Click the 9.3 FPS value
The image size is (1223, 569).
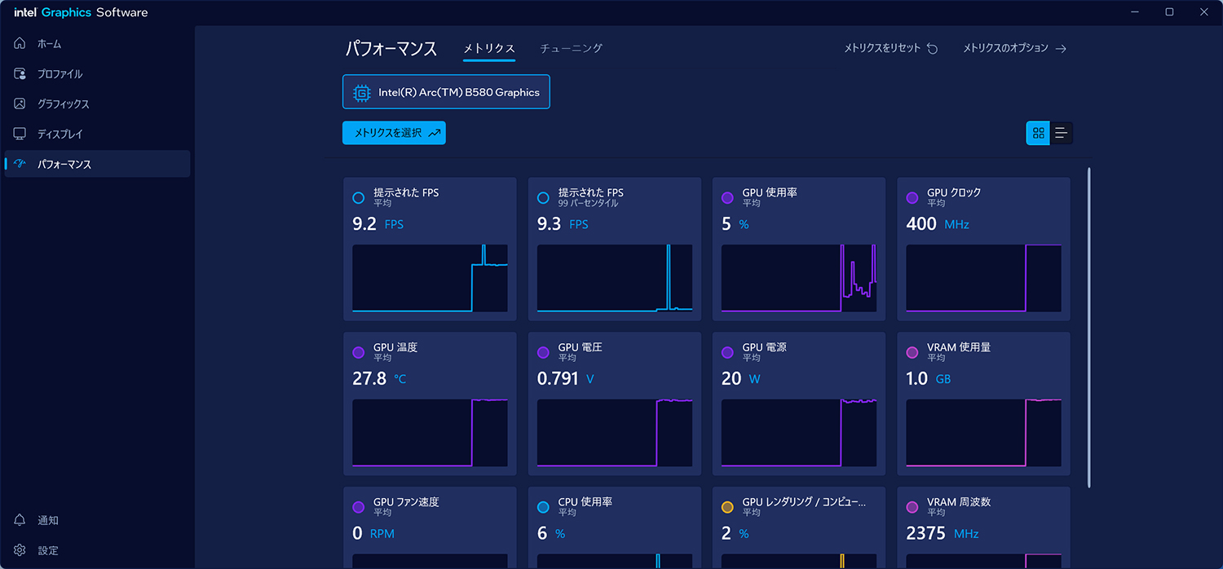point(563,224)
